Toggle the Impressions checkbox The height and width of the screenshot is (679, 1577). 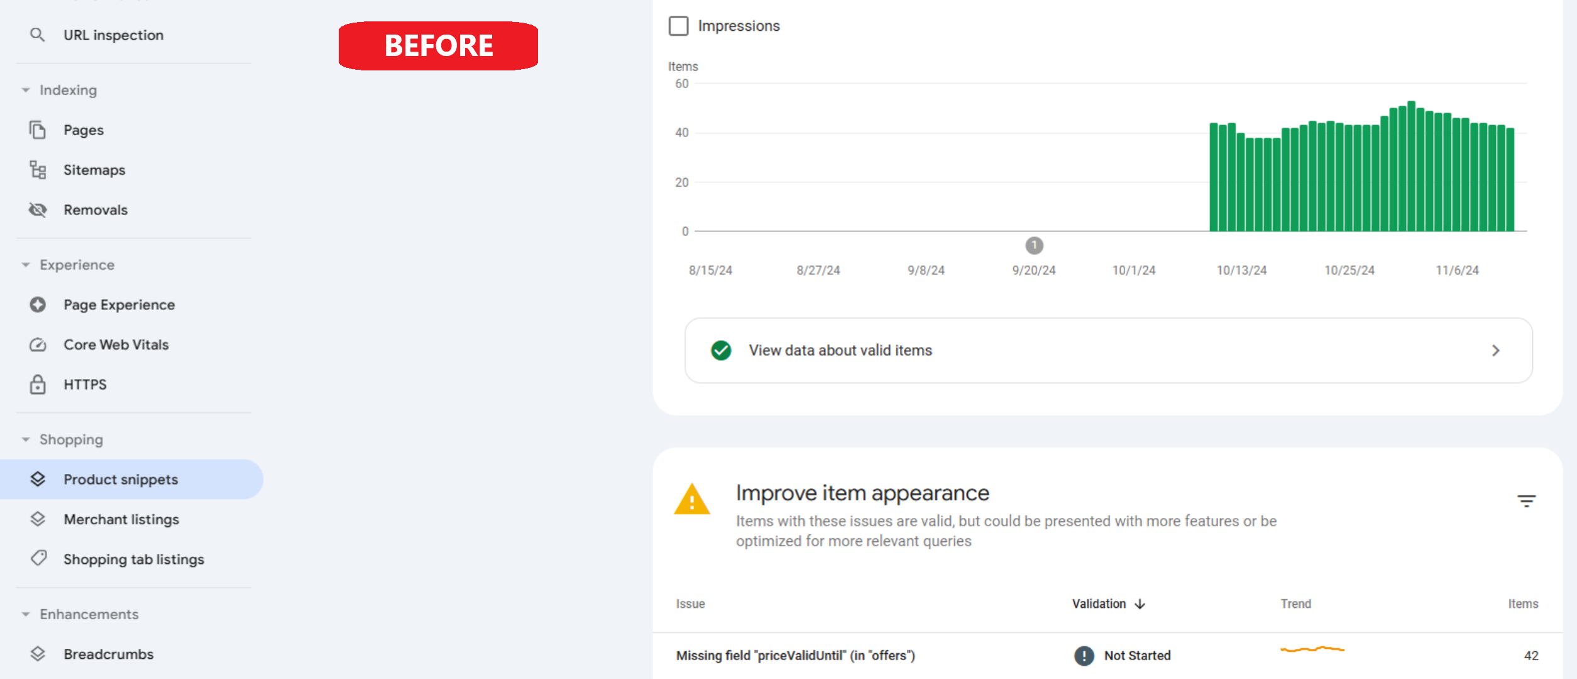(678, 26)
